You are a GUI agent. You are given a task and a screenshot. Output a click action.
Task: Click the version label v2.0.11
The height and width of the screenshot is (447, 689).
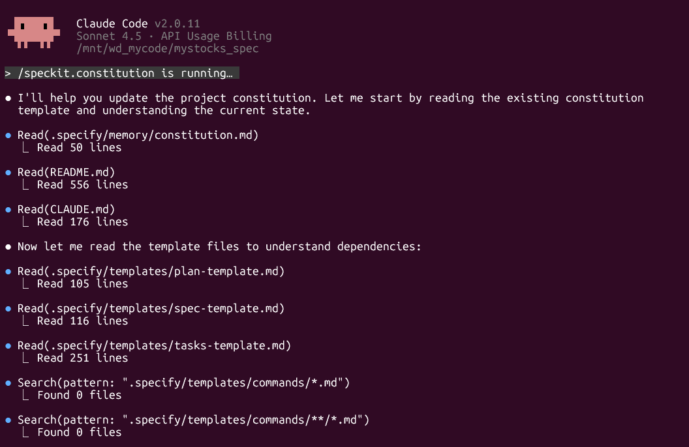click(x=177, y=23)
